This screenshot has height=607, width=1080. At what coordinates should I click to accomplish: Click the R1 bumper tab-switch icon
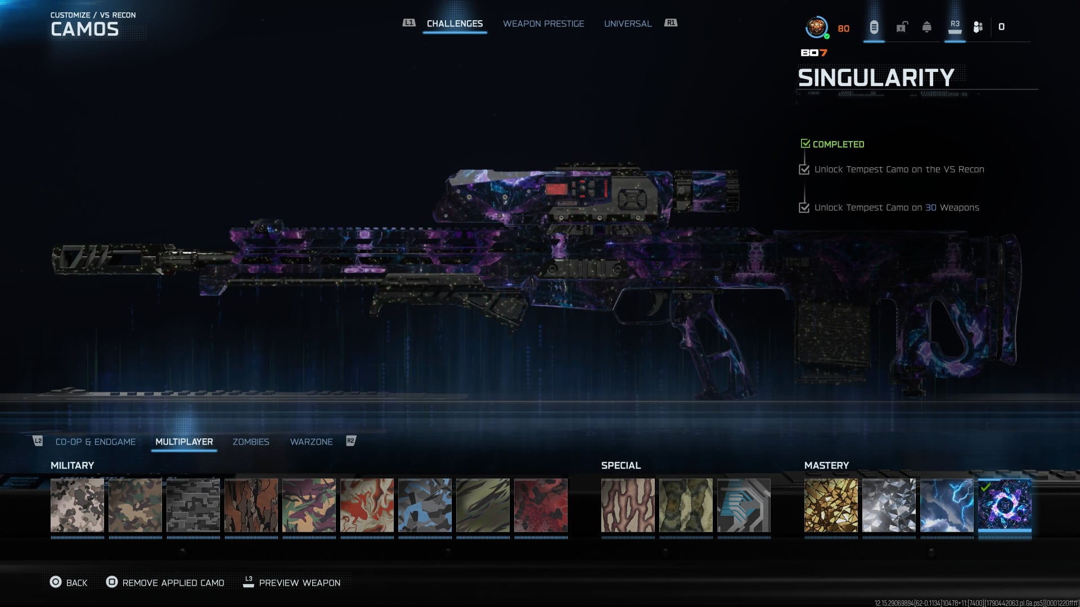point(670,23)
